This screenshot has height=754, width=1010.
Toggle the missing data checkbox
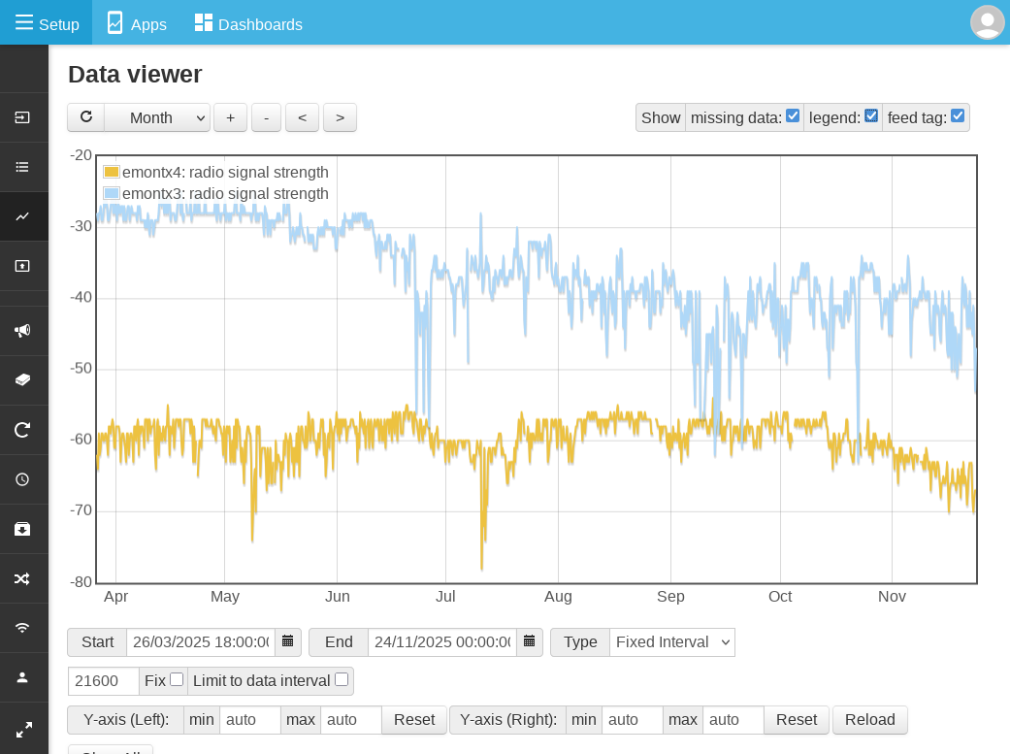pyautogui.click(x=793, y=116)
